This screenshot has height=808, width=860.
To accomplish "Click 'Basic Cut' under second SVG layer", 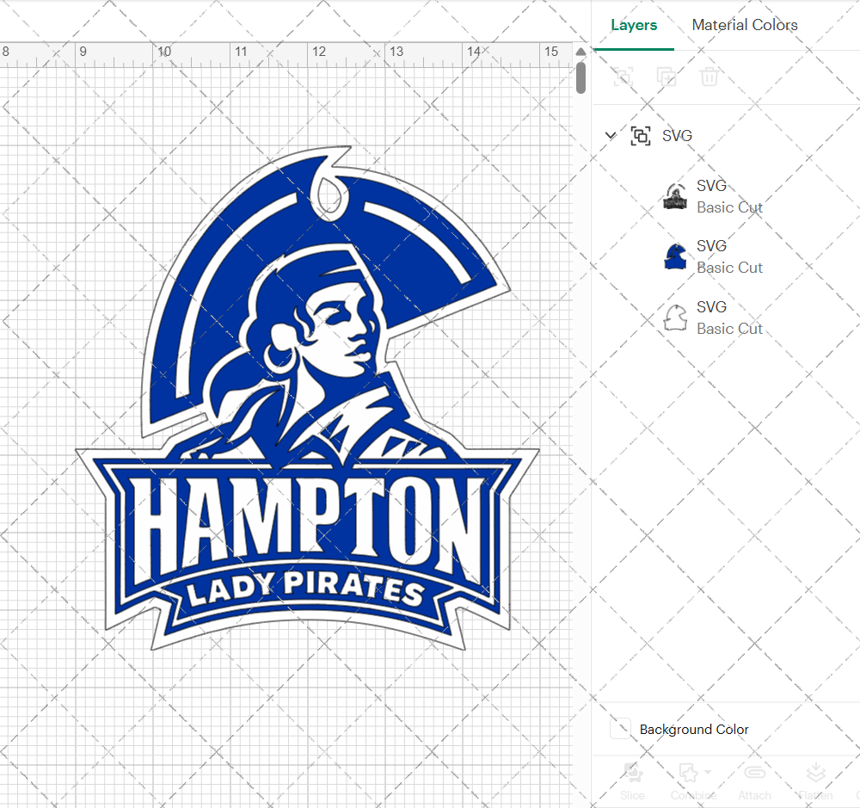I will (729, 268).
